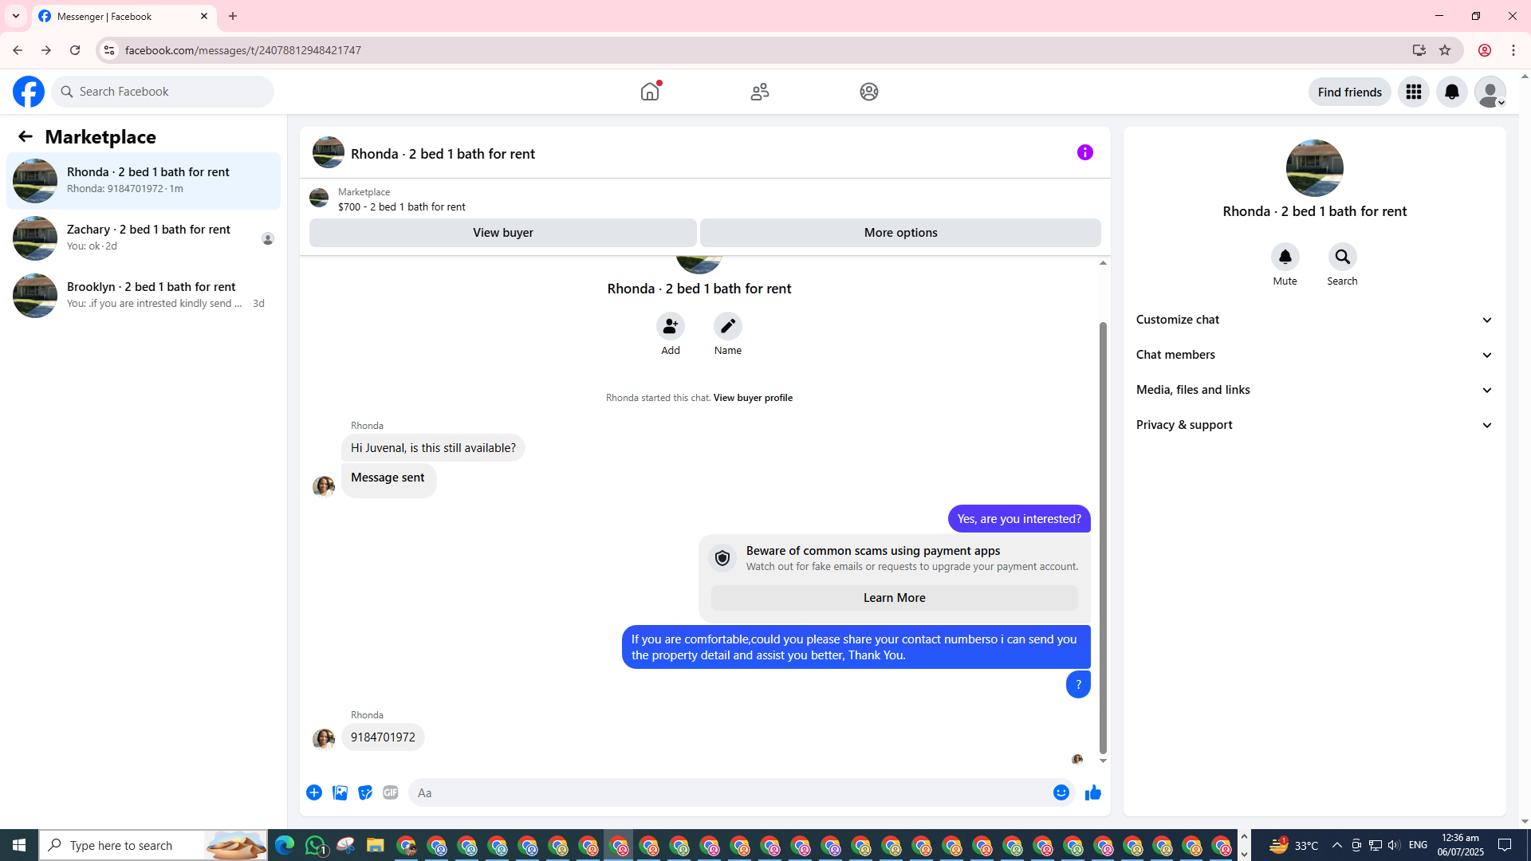1531x861 pixels.
Task: Expand Chat members section
Action: click(1314, 355)
